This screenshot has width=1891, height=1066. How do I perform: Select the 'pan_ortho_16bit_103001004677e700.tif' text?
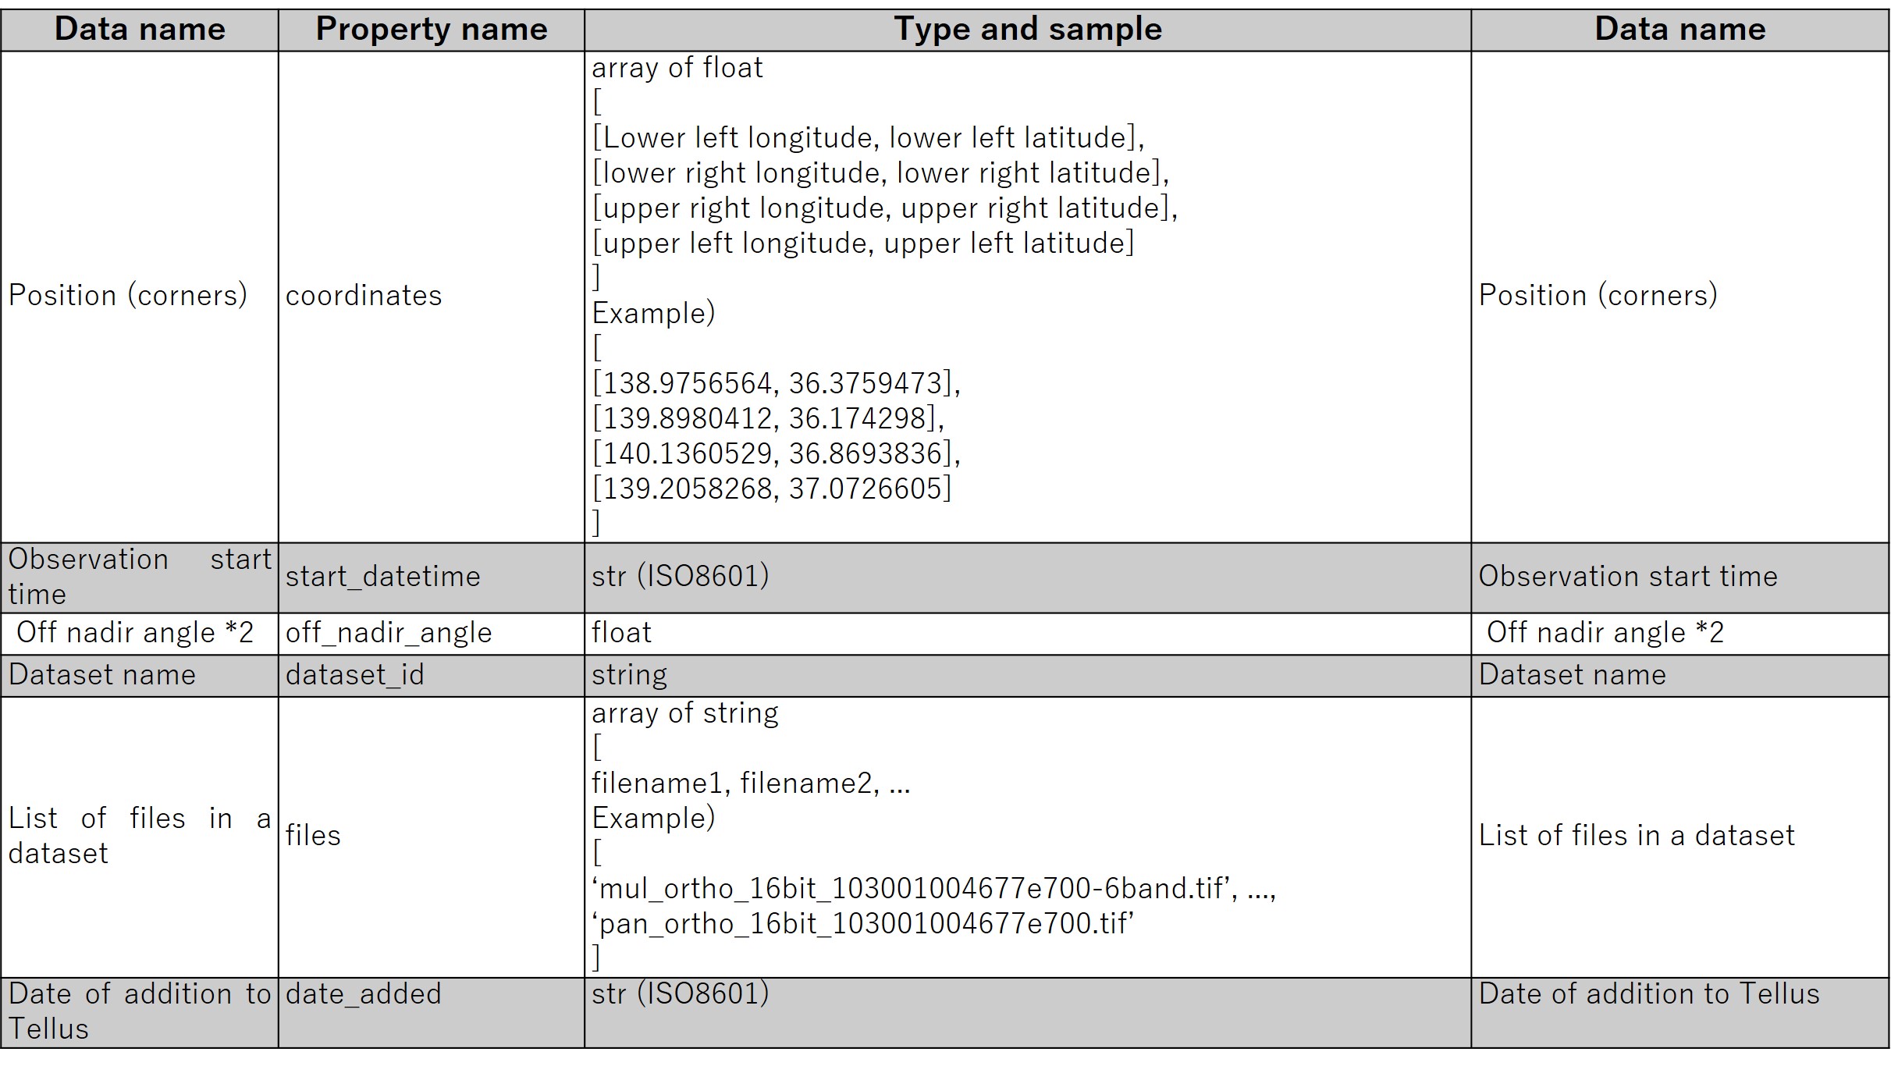tap(862, 924)
